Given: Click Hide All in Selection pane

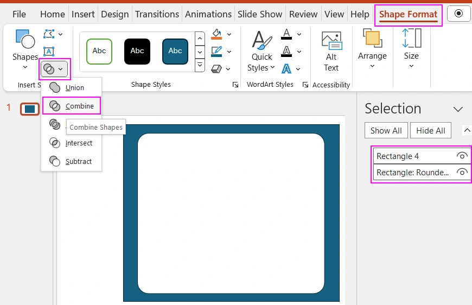Looking at the screenshot, I should 430,130.
